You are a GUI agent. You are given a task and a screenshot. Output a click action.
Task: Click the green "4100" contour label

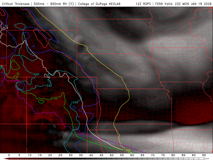54,98
